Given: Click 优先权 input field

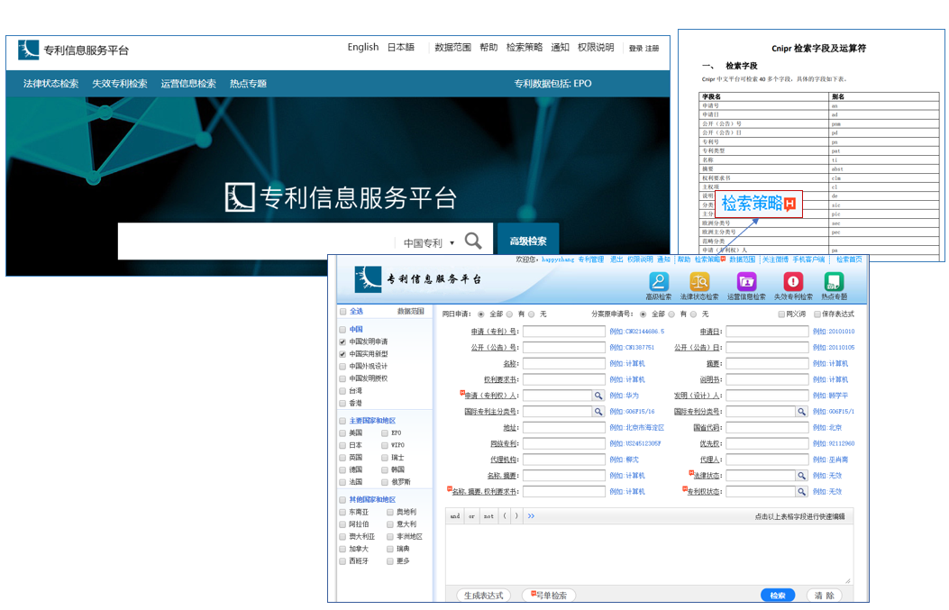Looking at the screenshot, I should 768,443.
